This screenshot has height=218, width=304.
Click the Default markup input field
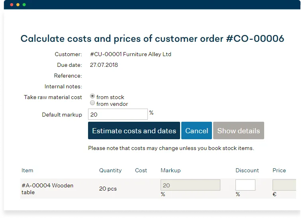tap(118, 114)
